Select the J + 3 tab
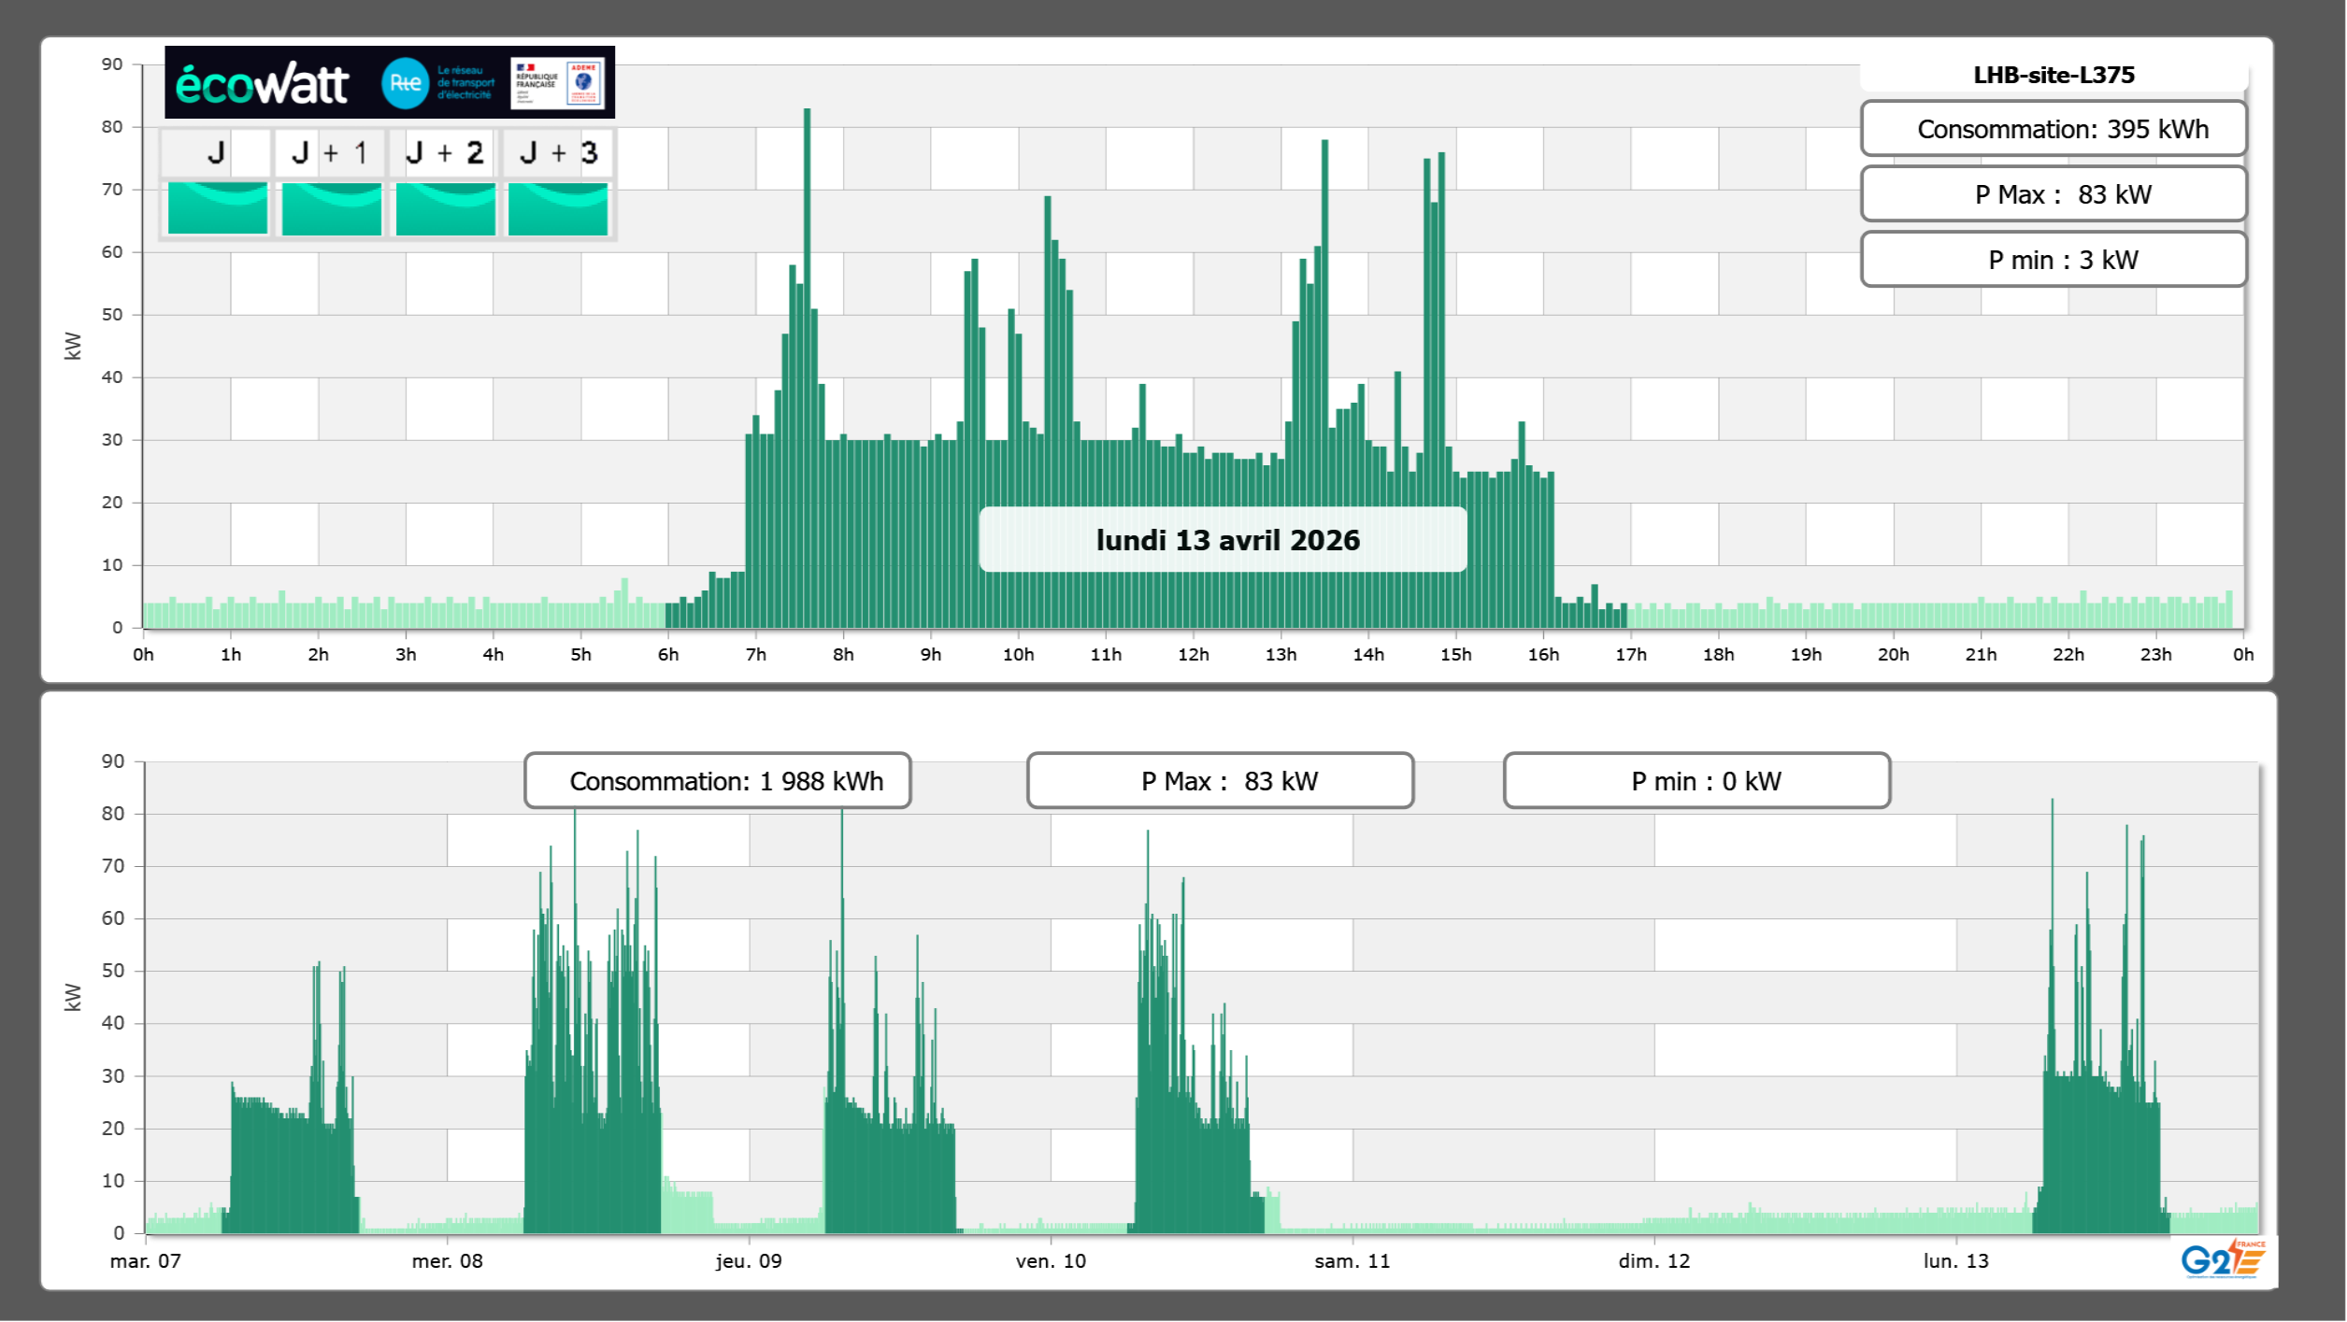Screen dimensions: 2347x1322 [558, 153]
